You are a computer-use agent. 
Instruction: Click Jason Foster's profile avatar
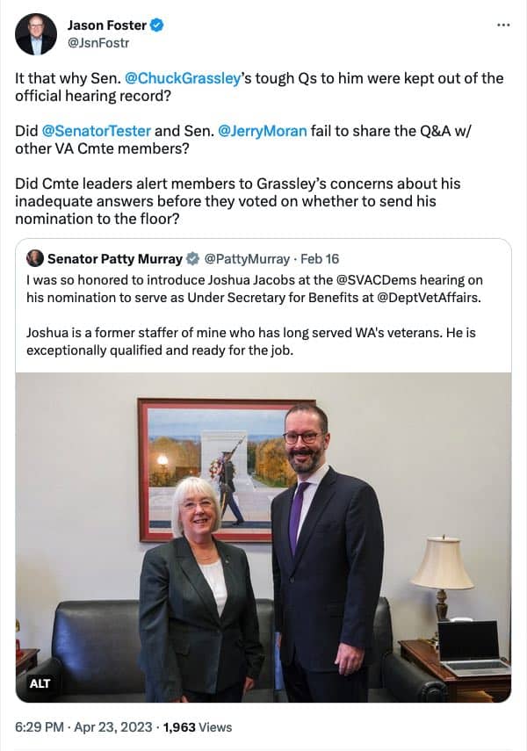(36, 34)
